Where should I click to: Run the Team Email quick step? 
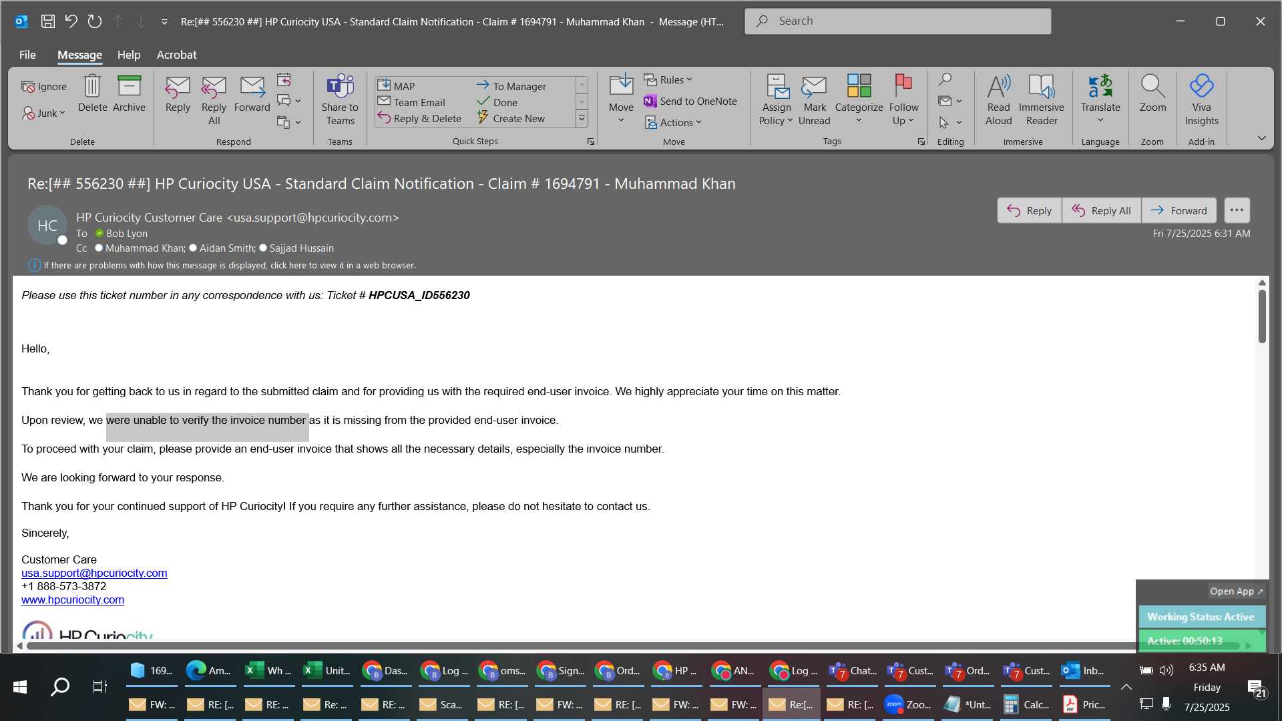[411, 102]
